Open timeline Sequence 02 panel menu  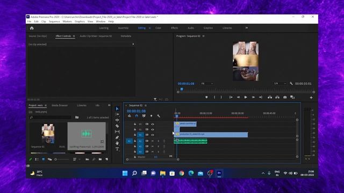146,106
